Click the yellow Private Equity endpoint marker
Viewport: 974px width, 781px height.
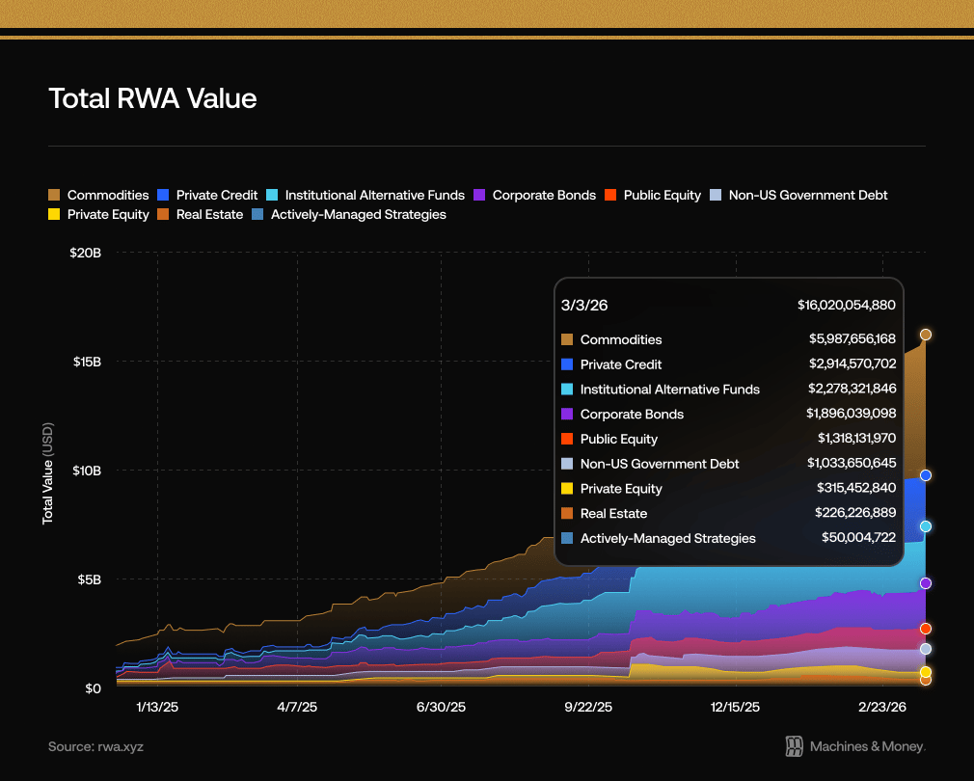pyautogui.click(x=926, y=672)
